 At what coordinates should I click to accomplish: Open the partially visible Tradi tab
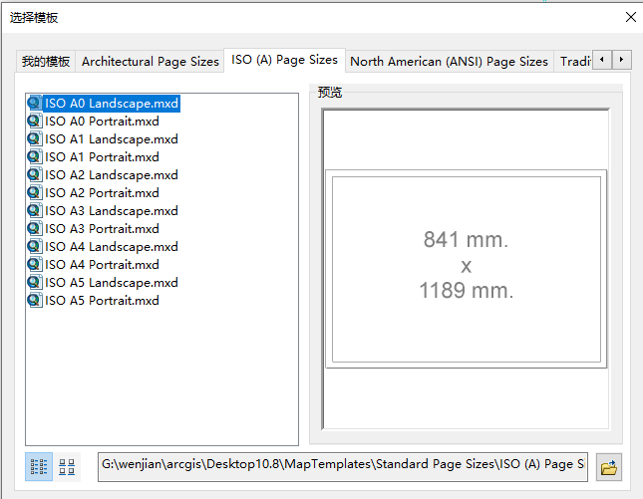(573, 62)
